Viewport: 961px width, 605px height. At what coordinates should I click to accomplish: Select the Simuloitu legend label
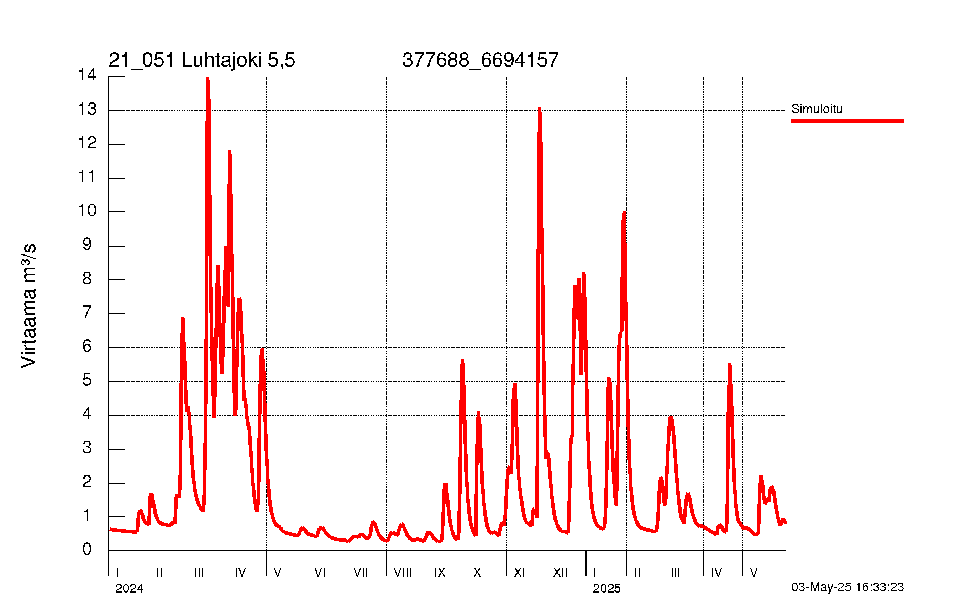click(817, 109)
